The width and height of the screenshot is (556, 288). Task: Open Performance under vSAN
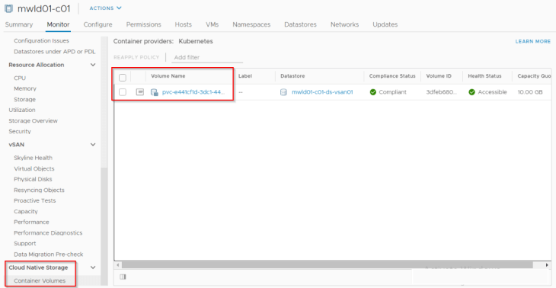coord(31,222)
